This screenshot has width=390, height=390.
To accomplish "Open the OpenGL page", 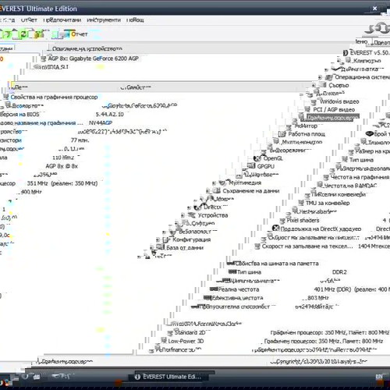I will tap(273, 158).
